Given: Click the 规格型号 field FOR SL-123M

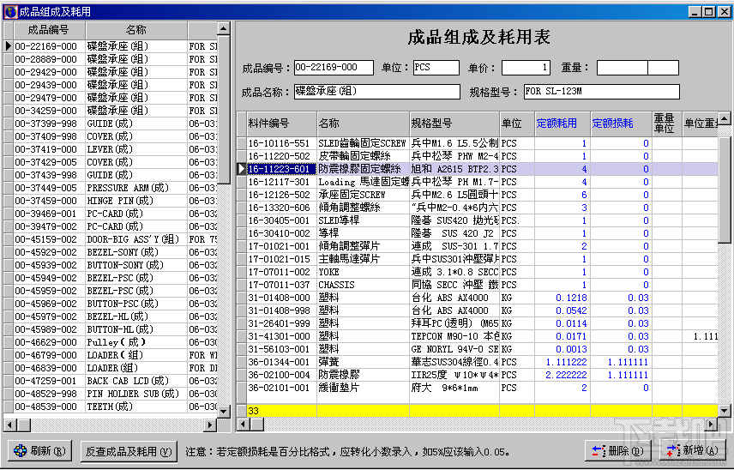Looking at the screenshot, I should [x=602, y=91].
